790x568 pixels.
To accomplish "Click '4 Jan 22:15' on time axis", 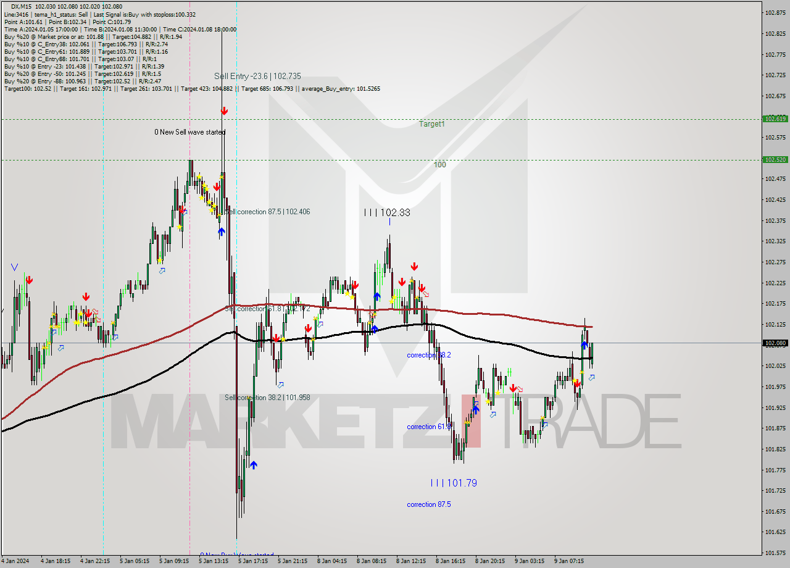I will pyautogui.click(x=95, y=561).
